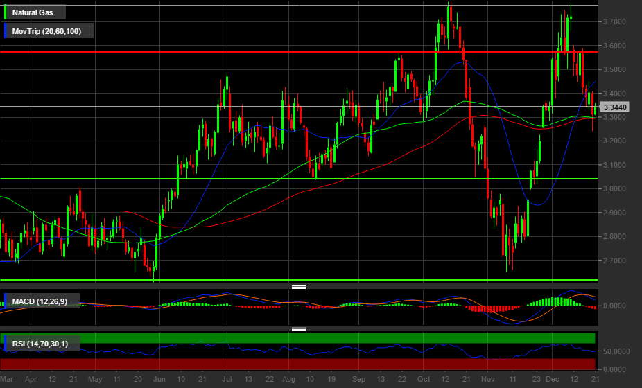Click the Apr date label on time axis
This screenshot has width=642, height=388.
pyautogui.click(x=31, y=380)
